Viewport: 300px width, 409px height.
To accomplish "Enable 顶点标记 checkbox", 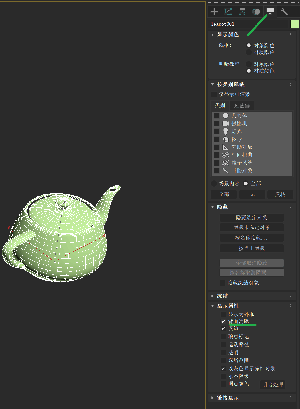I will [223, 337].
